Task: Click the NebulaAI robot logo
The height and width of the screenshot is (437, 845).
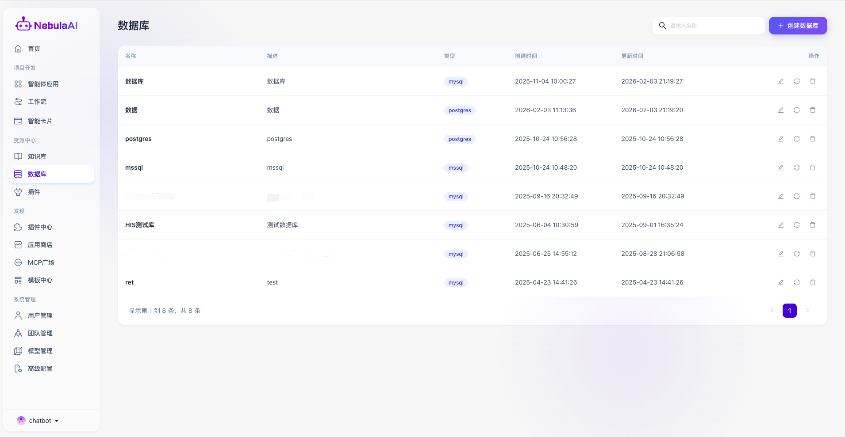Action: tap(23, 25)
